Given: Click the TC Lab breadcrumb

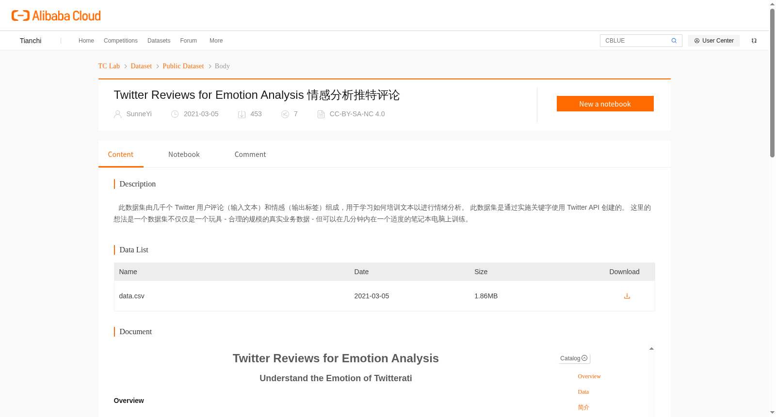Looking at the screenshot, I should point(109,66).
